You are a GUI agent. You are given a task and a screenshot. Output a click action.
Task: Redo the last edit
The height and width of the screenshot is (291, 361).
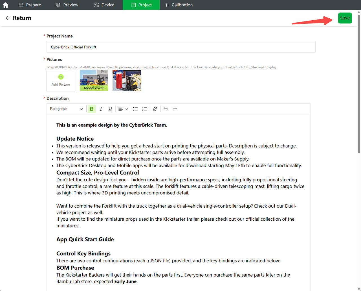click(175, 109)
